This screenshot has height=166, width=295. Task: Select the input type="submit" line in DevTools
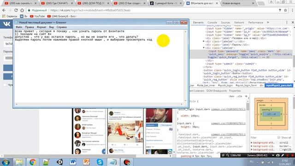[231, 64]
